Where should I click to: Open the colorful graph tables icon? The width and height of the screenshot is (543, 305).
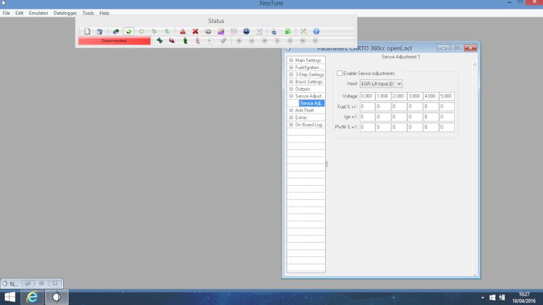(x=221, y=31)
